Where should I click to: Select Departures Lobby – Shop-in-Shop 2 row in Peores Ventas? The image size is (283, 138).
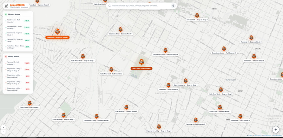(x=18, y=83)
